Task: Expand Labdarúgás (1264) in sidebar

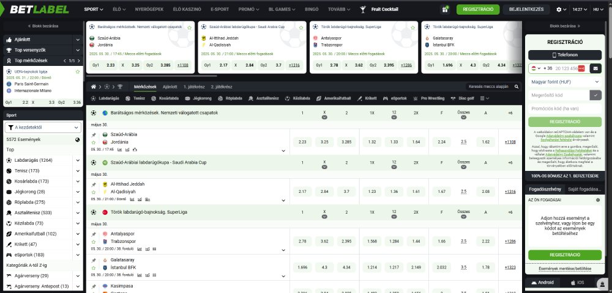Action: pyautogui.click(x=78, y=161)
